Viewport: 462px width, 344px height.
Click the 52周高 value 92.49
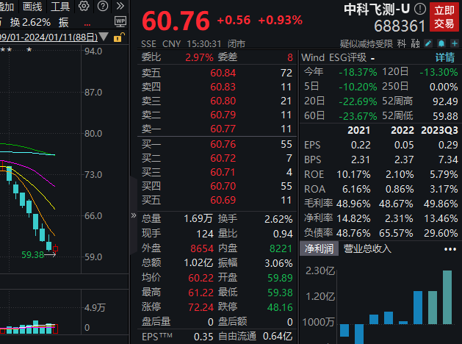445,101
